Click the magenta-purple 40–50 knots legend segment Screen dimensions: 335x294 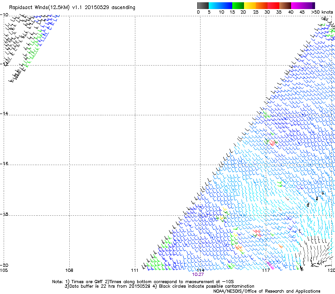pos(303,5)
